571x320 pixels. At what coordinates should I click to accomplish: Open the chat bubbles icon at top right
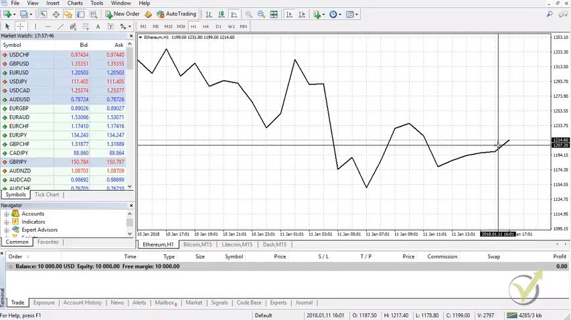[x=563, y=14]
